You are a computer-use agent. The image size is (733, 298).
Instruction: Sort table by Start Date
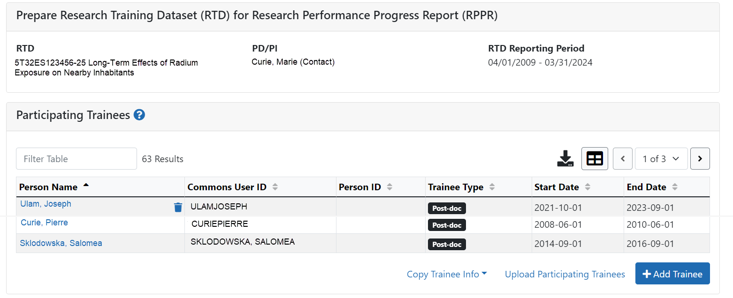point(588,187)
